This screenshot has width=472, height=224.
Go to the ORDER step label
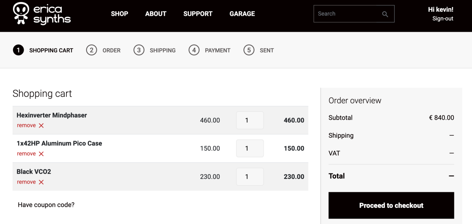(112, 50)
